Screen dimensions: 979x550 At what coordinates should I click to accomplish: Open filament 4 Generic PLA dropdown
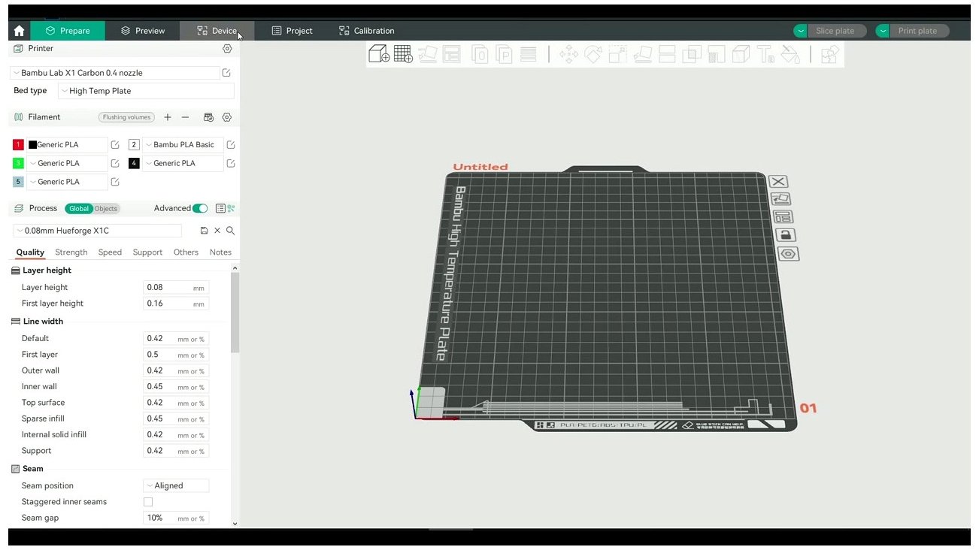coord(183,163)
